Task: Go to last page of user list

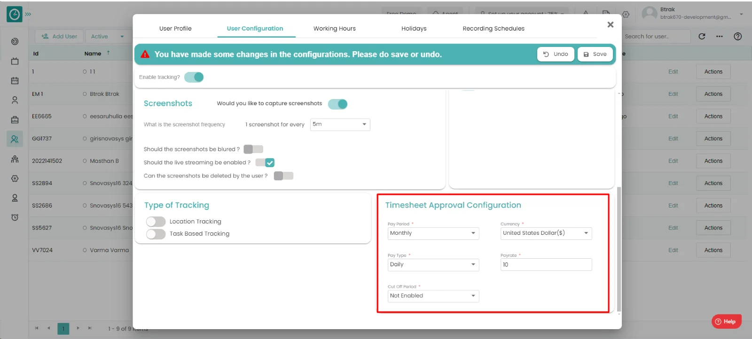Action: (90, 328)
